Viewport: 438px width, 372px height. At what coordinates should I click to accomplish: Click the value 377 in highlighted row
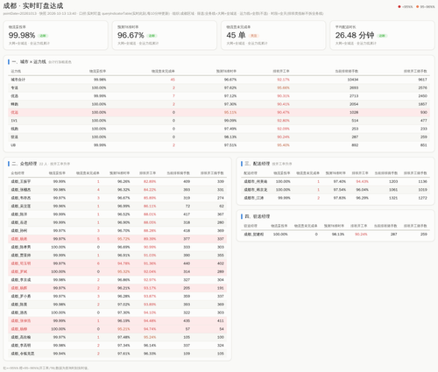pyautogui.click(x=187, y=239)
